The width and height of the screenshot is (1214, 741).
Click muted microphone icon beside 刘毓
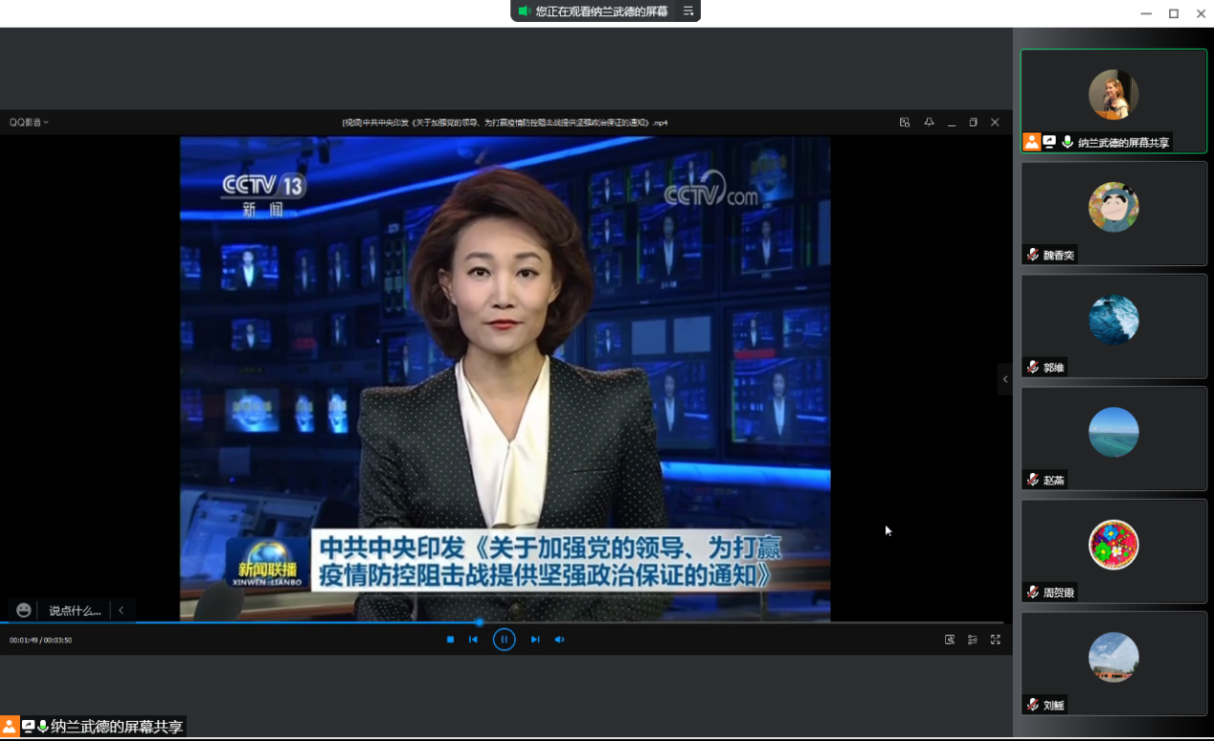[x=1032, y=705]
